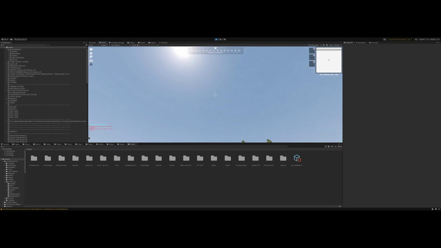This screenshot has width=441, height=248.
Task: Select BIG_MAP in the hierarchy
Action: click(13, 107)
